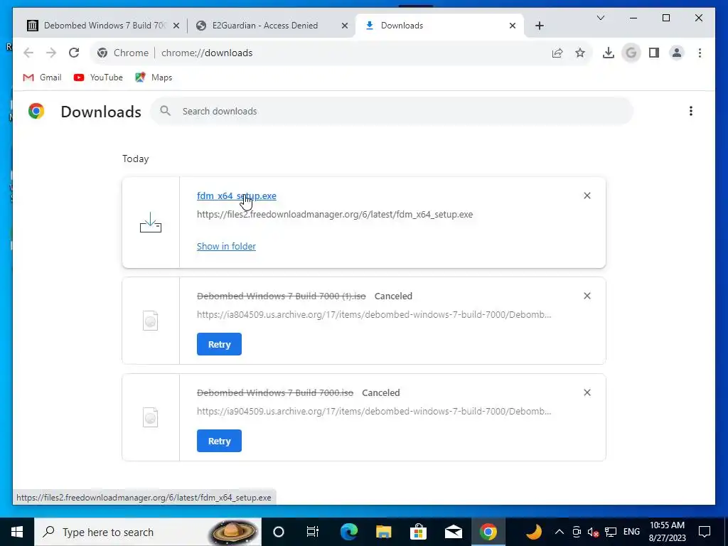Close the Debombed Windows 7 tab
Image resolution: width=728 pixels, height=546 pixels.
pyautogui.click(x=176, y=26)
